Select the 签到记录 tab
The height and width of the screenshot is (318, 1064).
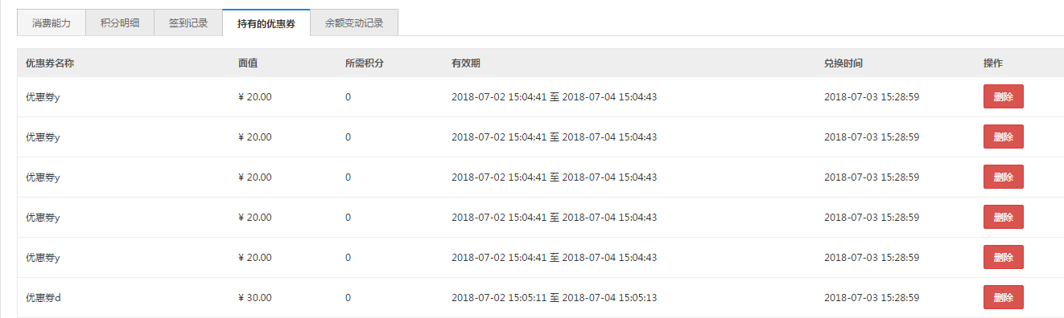[188, 23]
